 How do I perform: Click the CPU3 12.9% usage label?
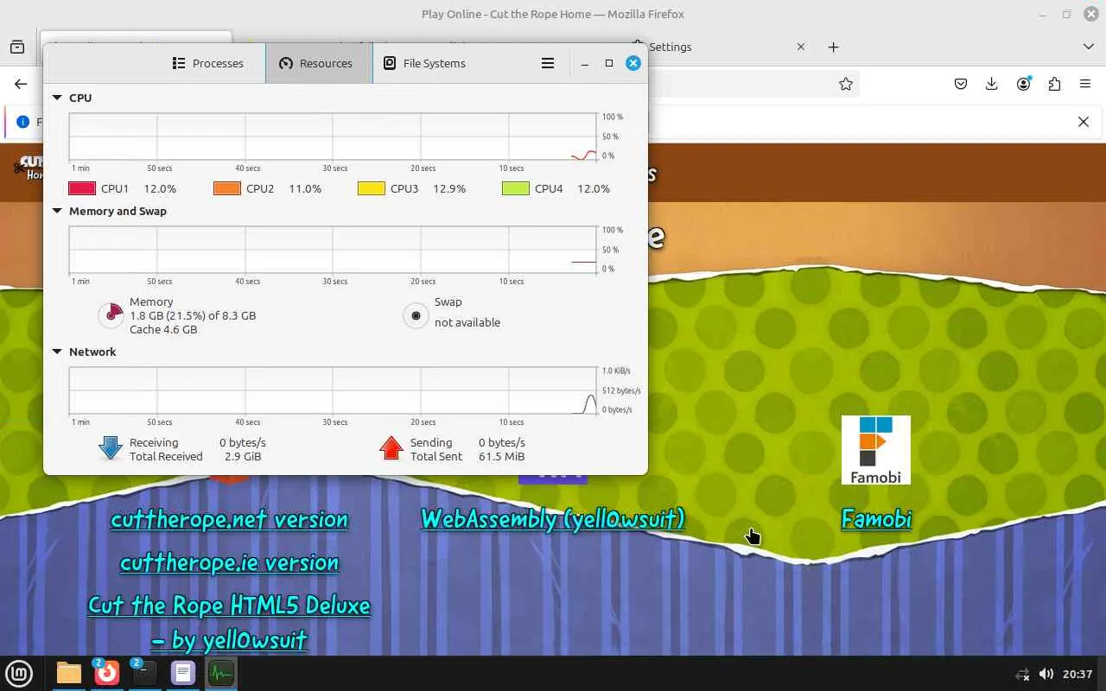(449, 188)
